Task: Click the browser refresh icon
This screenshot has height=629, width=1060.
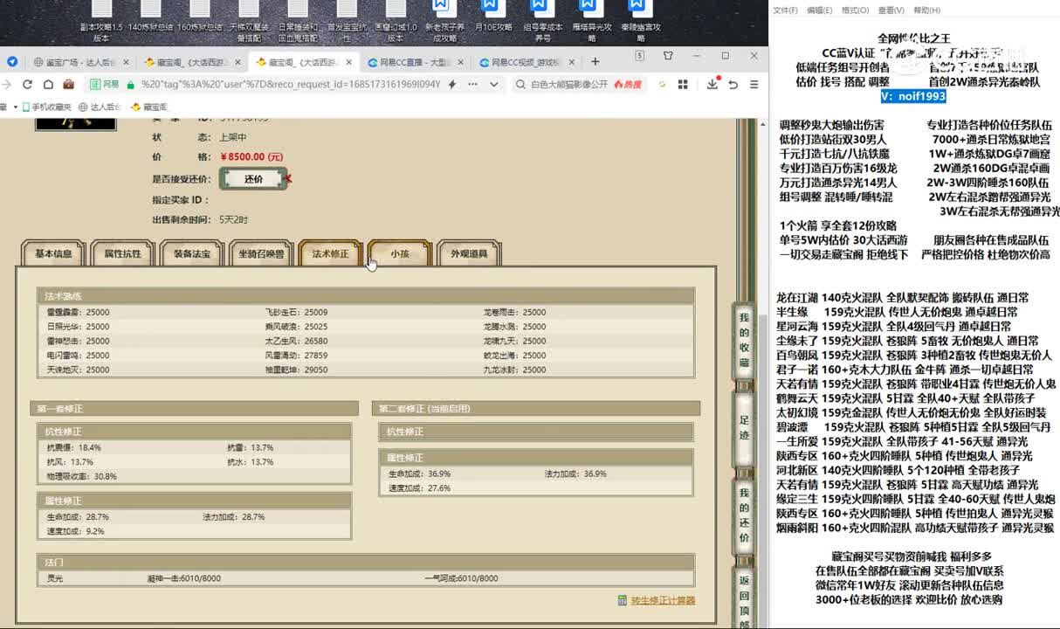Action: [27, 85]
